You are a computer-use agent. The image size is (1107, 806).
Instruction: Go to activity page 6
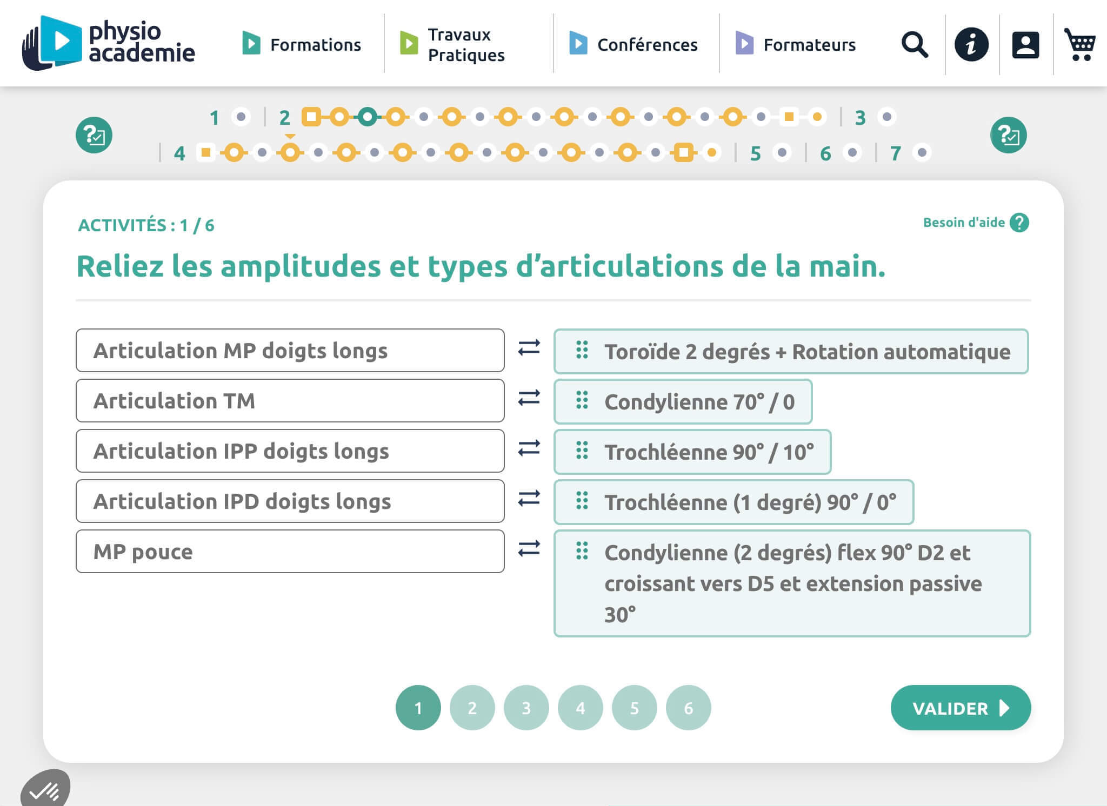coord(689,708)
